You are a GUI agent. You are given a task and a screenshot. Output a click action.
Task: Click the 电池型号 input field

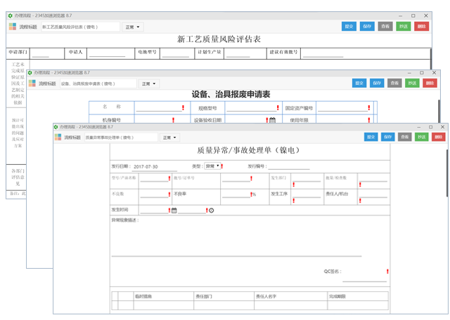tap(177, 54)
